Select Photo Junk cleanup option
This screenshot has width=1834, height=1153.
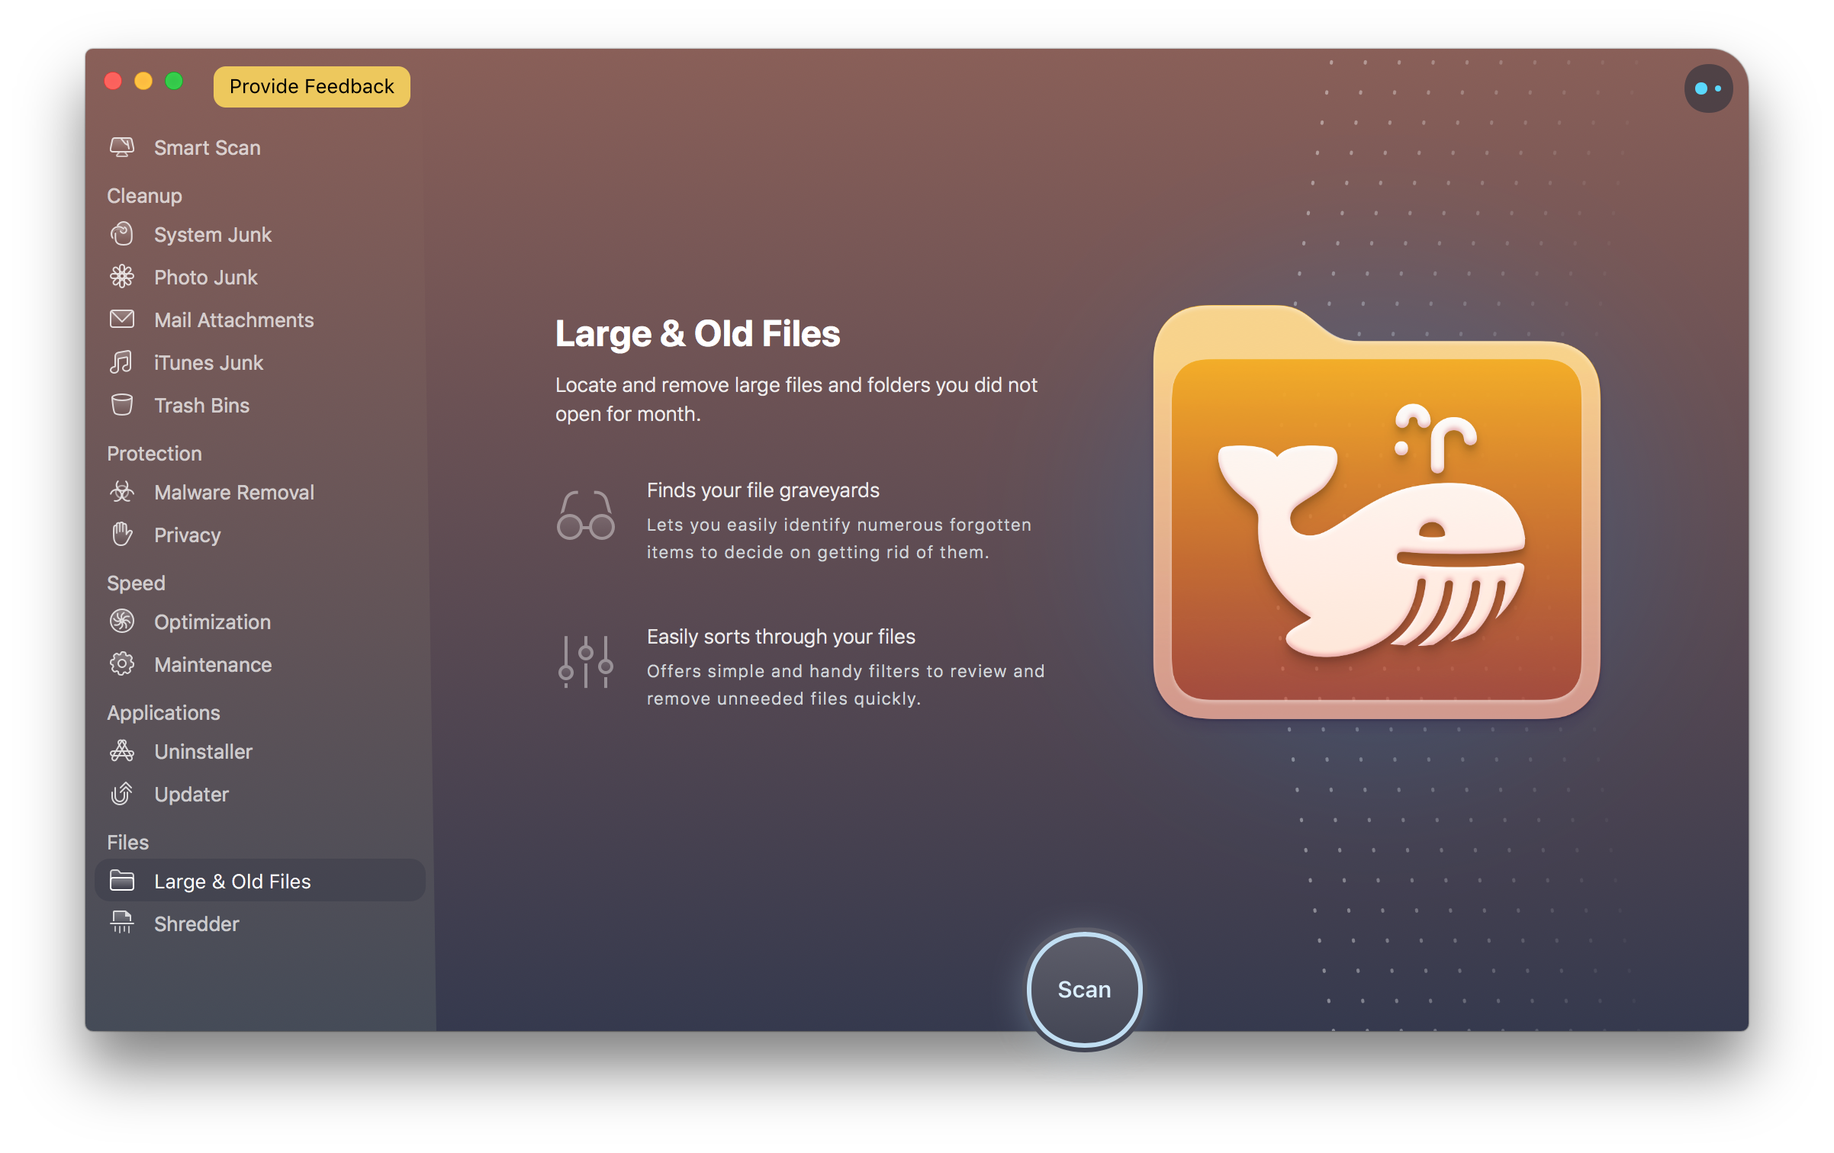[x=204, y=276]
